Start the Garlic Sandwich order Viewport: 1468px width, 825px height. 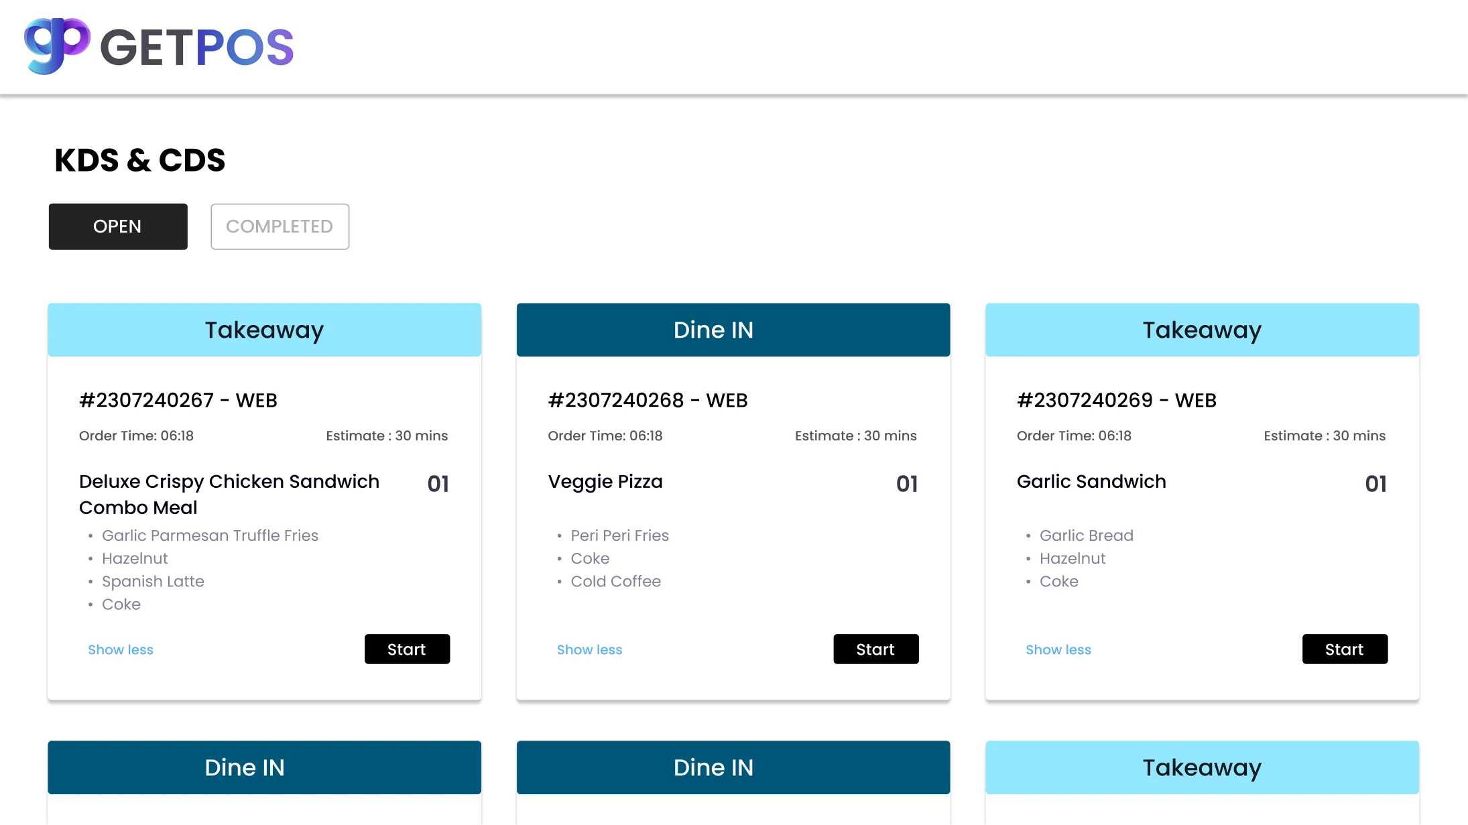tap(1344, 649)
